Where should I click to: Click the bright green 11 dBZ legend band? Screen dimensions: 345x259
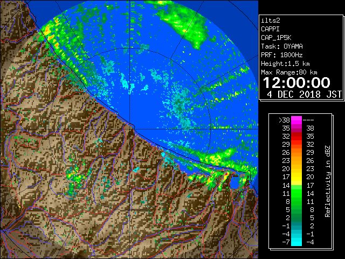coord(296,193)
